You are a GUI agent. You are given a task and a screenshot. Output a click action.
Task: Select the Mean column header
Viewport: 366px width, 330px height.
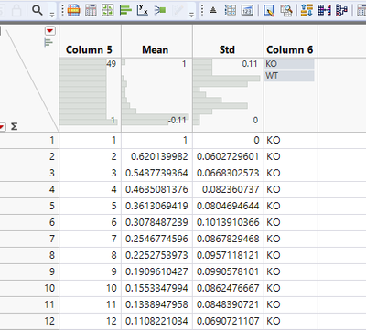click(x=155, y=49)
